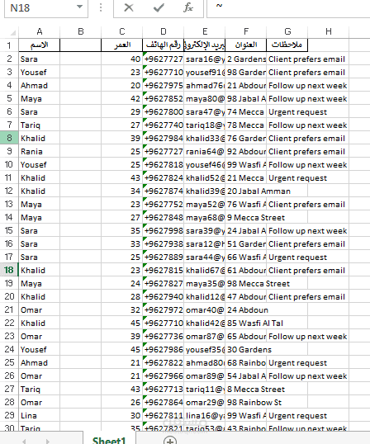Add a new sheet with plus icon
The image size is (370, 444).
pyautogui.click(x=170, y=441)
